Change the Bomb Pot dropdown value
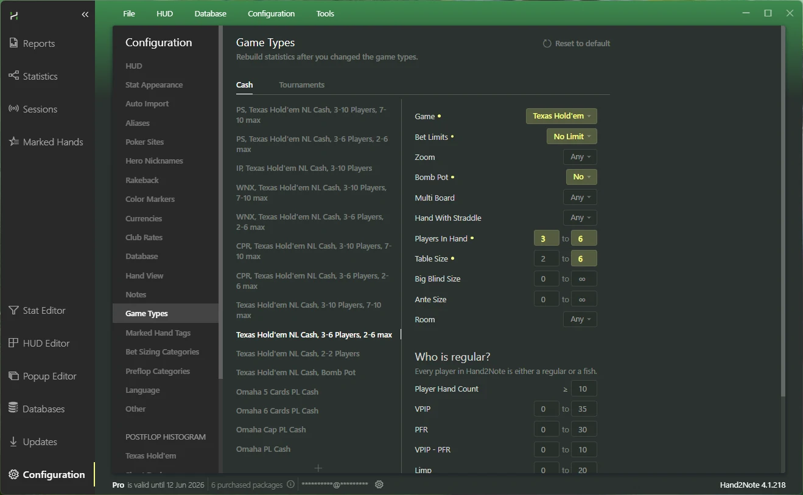The height and width of the screenshot is (495, 803). click(x=581, y=177)
